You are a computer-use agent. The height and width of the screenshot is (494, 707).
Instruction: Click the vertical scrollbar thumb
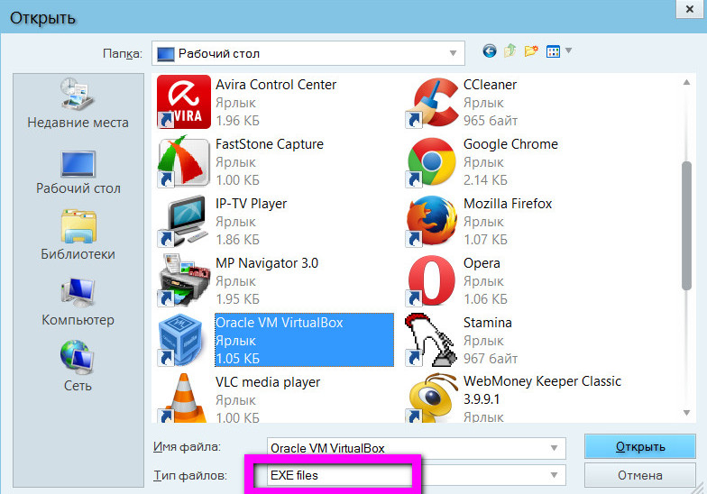tap(686, 225)
